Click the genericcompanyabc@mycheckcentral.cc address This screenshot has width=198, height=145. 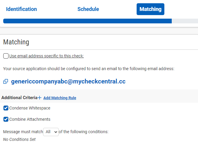coord(68,81)
